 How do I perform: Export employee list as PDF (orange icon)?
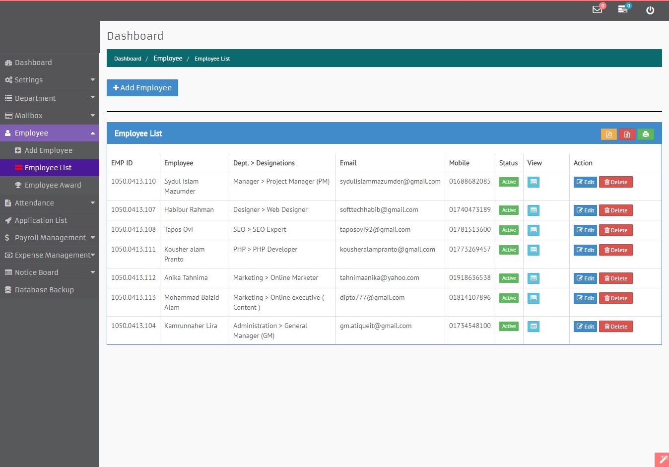click(609, 134)
